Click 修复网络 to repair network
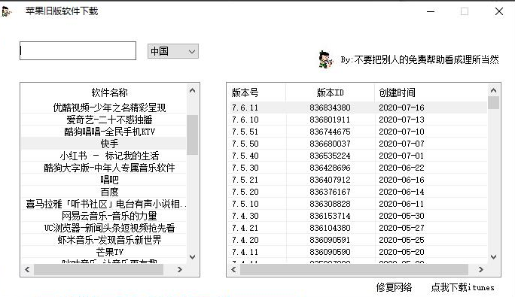The width and height of the screenshot is (515, 297). [x=394, y=287]
